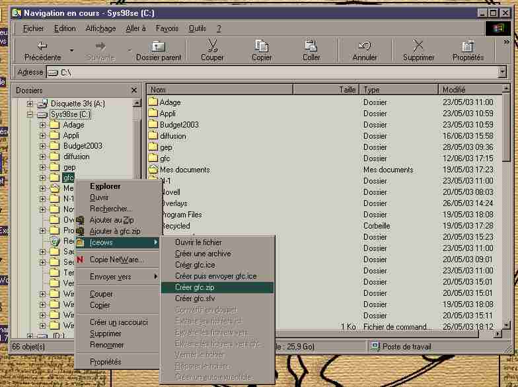This screenshot has height=387, width=518.
Task: Click the Couper scissors icon
Action: tap(212, 46)
